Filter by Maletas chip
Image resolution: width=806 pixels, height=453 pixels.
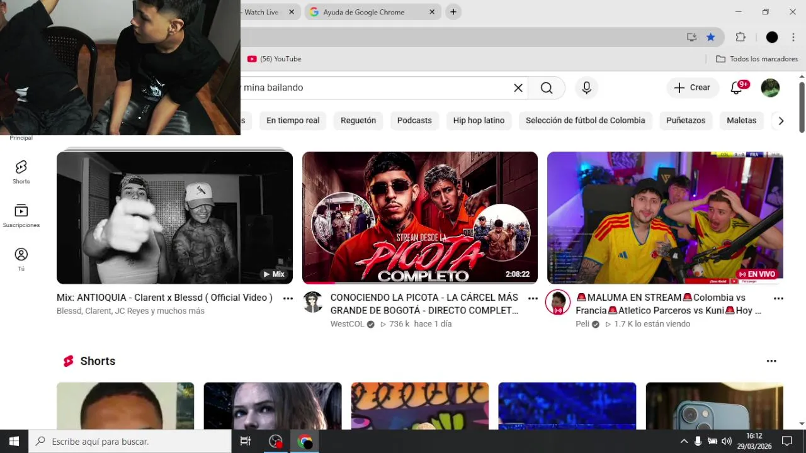coord(741,120)
